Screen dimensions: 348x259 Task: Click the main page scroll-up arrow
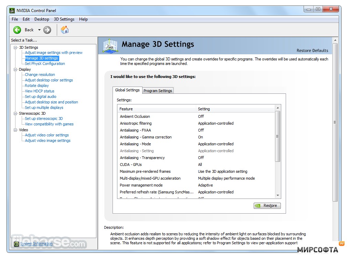(335, 40)
